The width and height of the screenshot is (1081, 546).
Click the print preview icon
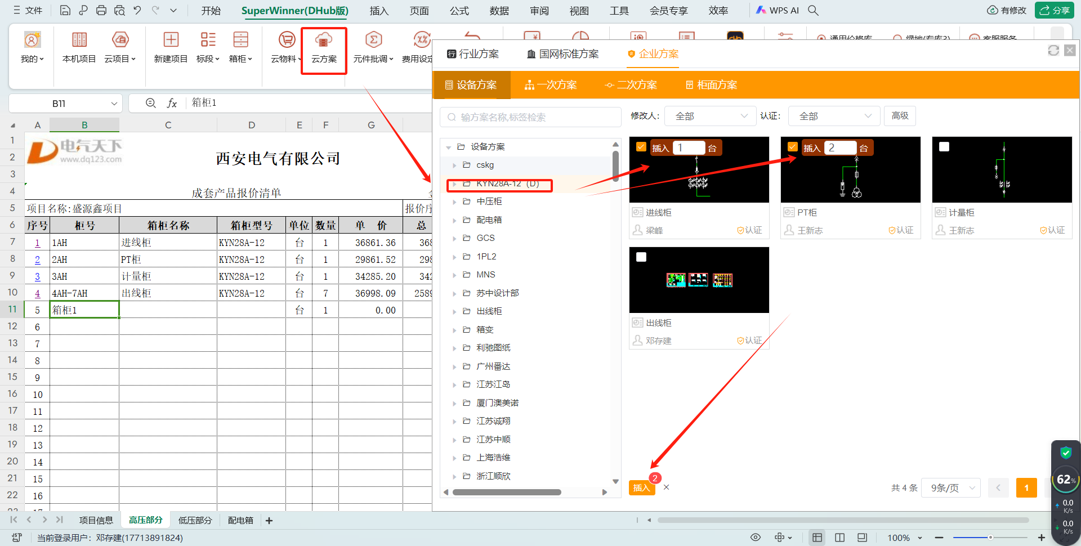click(119, 10)
